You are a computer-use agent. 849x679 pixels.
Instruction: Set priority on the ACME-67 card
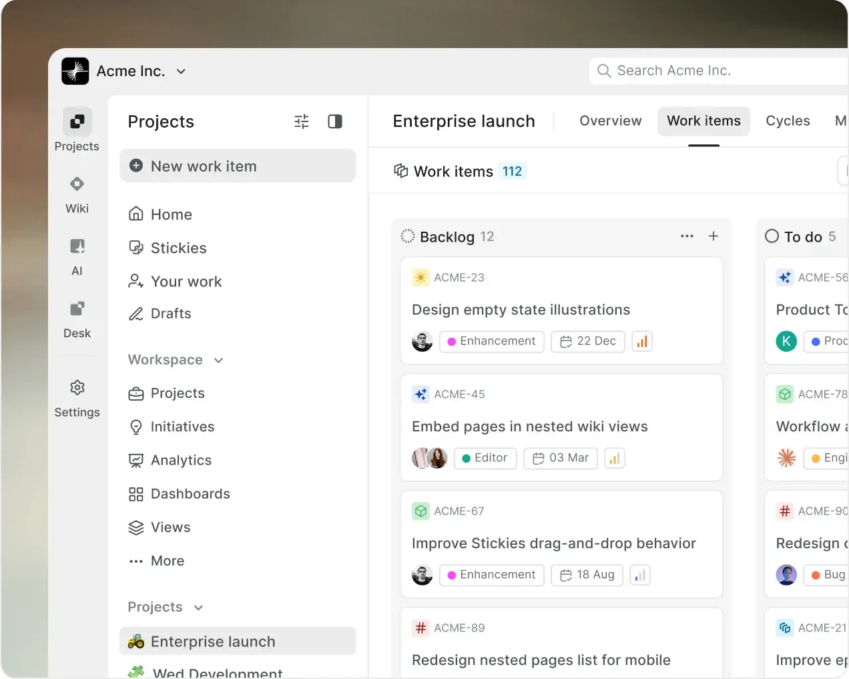tap(640, 575)
